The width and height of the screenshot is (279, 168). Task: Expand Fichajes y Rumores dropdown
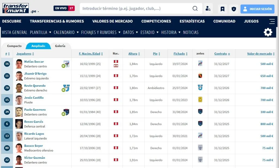click(x=101, y=32)
